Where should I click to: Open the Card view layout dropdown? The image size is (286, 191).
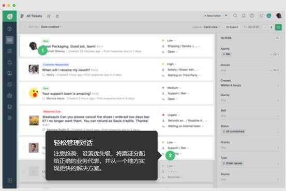pyautogui.click(x=212, y=27)
